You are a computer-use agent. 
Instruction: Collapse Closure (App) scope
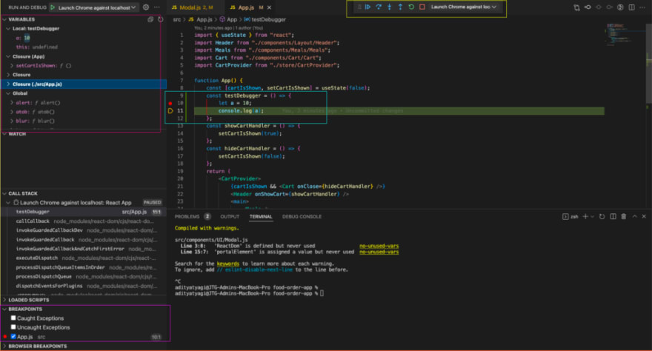pyautogui.click(x=8, y=56)
